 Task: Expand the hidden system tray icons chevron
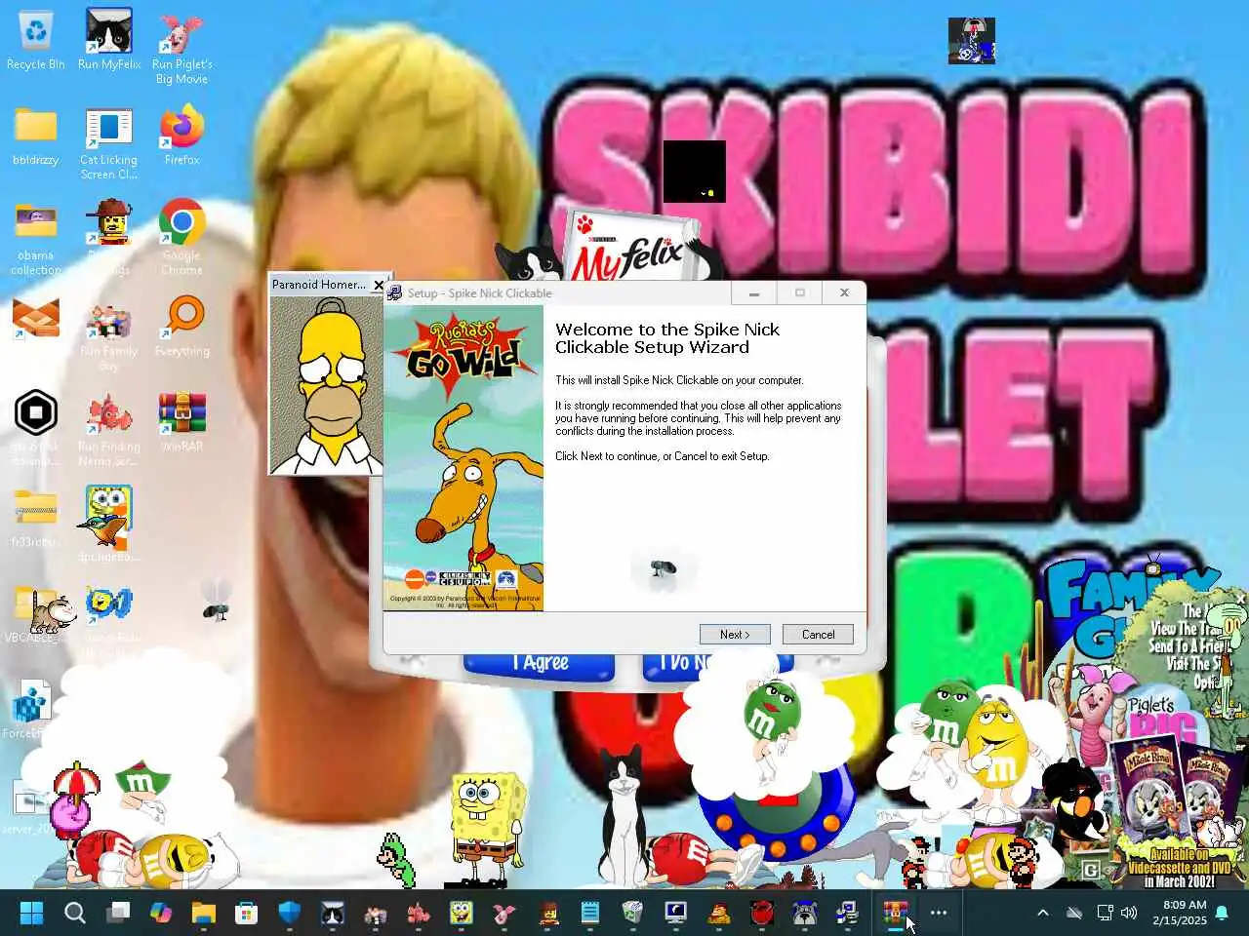tap(1042, 913)
